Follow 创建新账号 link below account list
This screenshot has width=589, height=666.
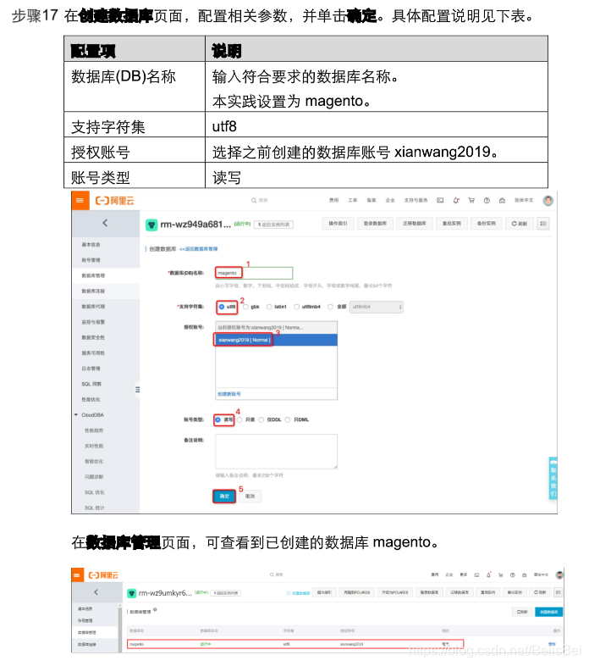[229, 394]
